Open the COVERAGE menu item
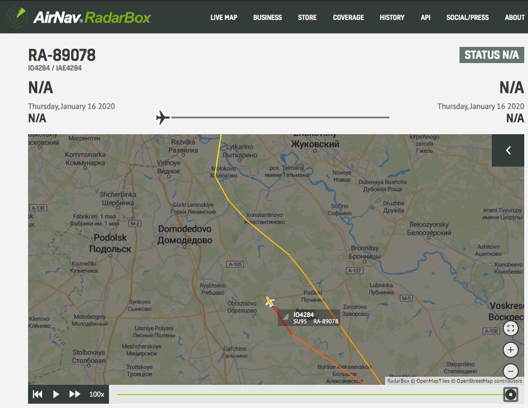This screenshot has width=528, height=408. (348, 17)
